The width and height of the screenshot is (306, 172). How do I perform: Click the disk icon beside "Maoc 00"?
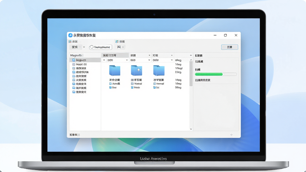pyautogui.click(x=74, y=64)
